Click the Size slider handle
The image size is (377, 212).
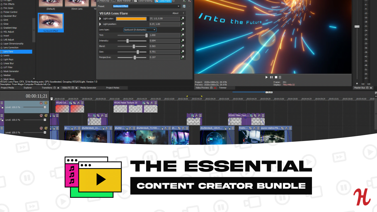coord(138,52)
